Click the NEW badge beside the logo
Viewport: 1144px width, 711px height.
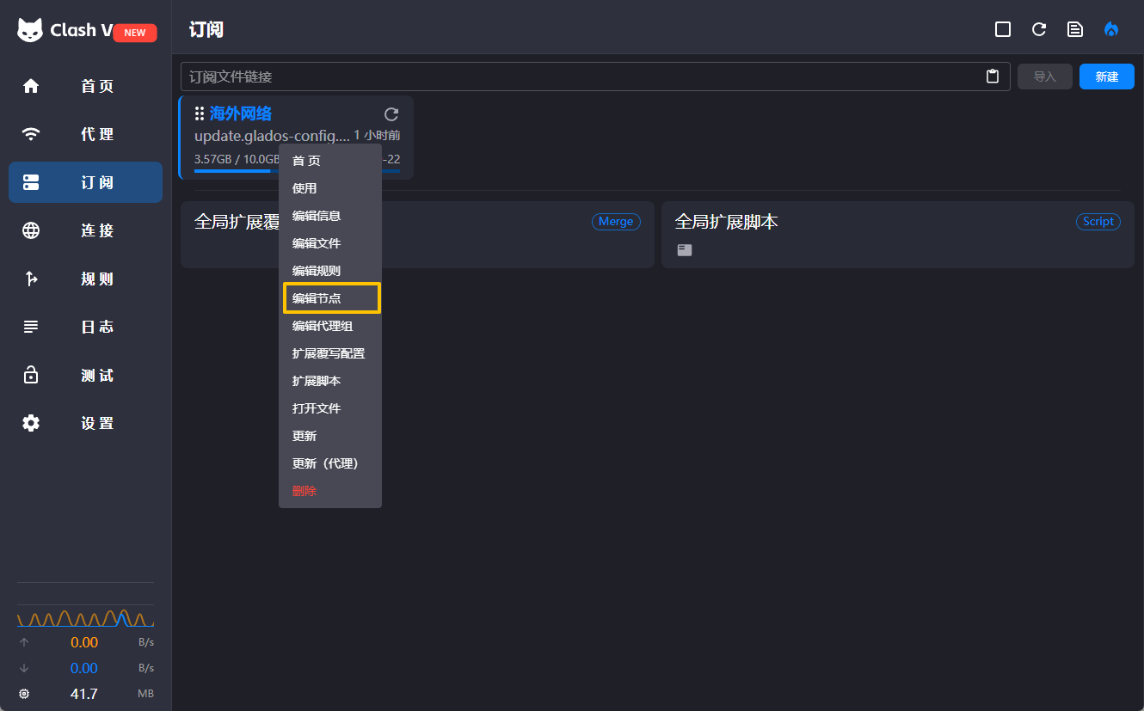click(135, 33)
